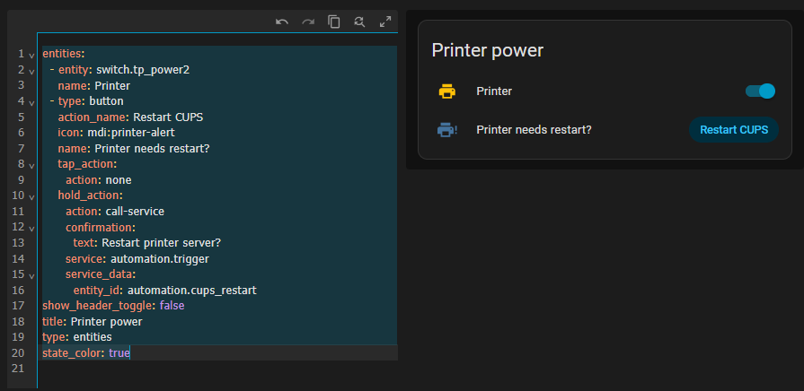Fold the tap_action section at line 8
Viewport: 804px width, 391px height.
31,165
